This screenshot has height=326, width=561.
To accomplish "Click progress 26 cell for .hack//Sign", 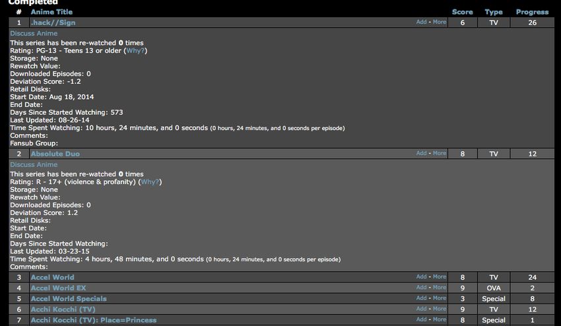I will pyautogui.click(x=533, y=22).
